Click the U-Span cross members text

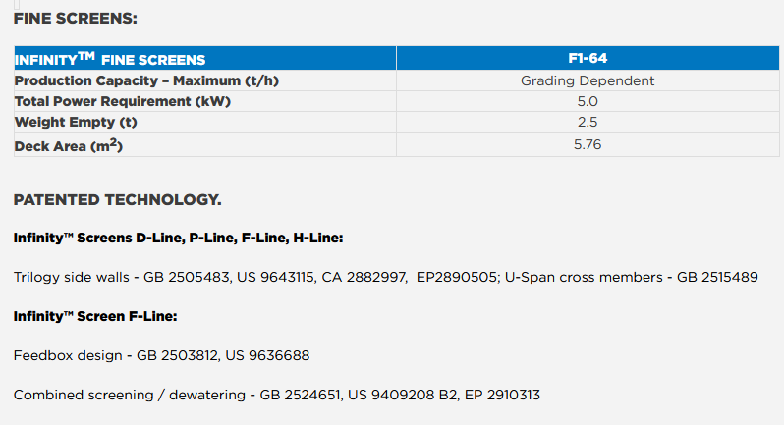(588, 278)
